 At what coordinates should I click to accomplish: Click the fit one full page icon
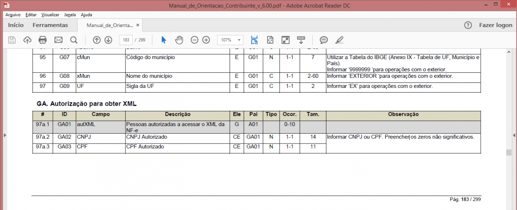270,40
